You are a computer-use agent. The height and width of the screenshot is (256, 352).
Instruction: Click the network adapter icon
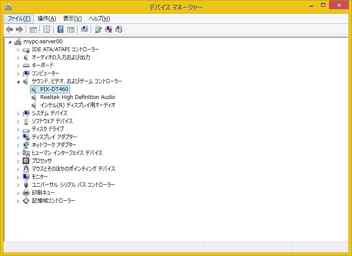tap(26, 145)
